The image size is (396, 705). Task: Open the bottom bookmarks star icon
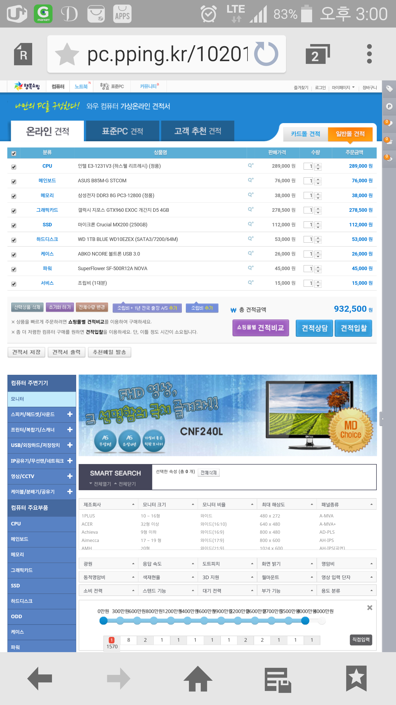point(356,679)
